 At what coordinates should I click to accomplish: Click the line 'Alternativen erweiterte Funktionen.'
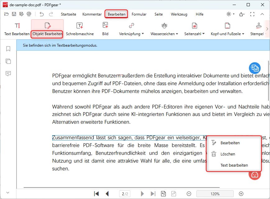pyautogui.click(x=91, y=122)
